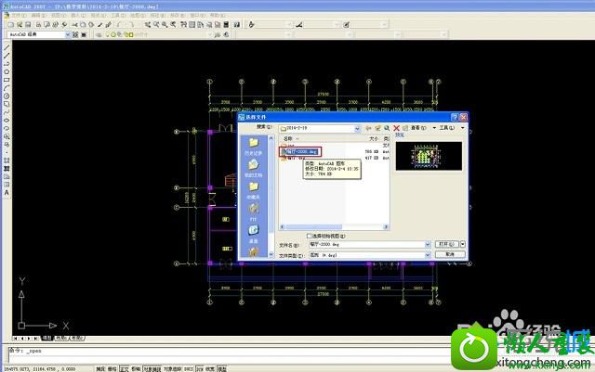595x372 pixels.
Task: Select the Rectangle draw tool
Action: coord(7,80)
